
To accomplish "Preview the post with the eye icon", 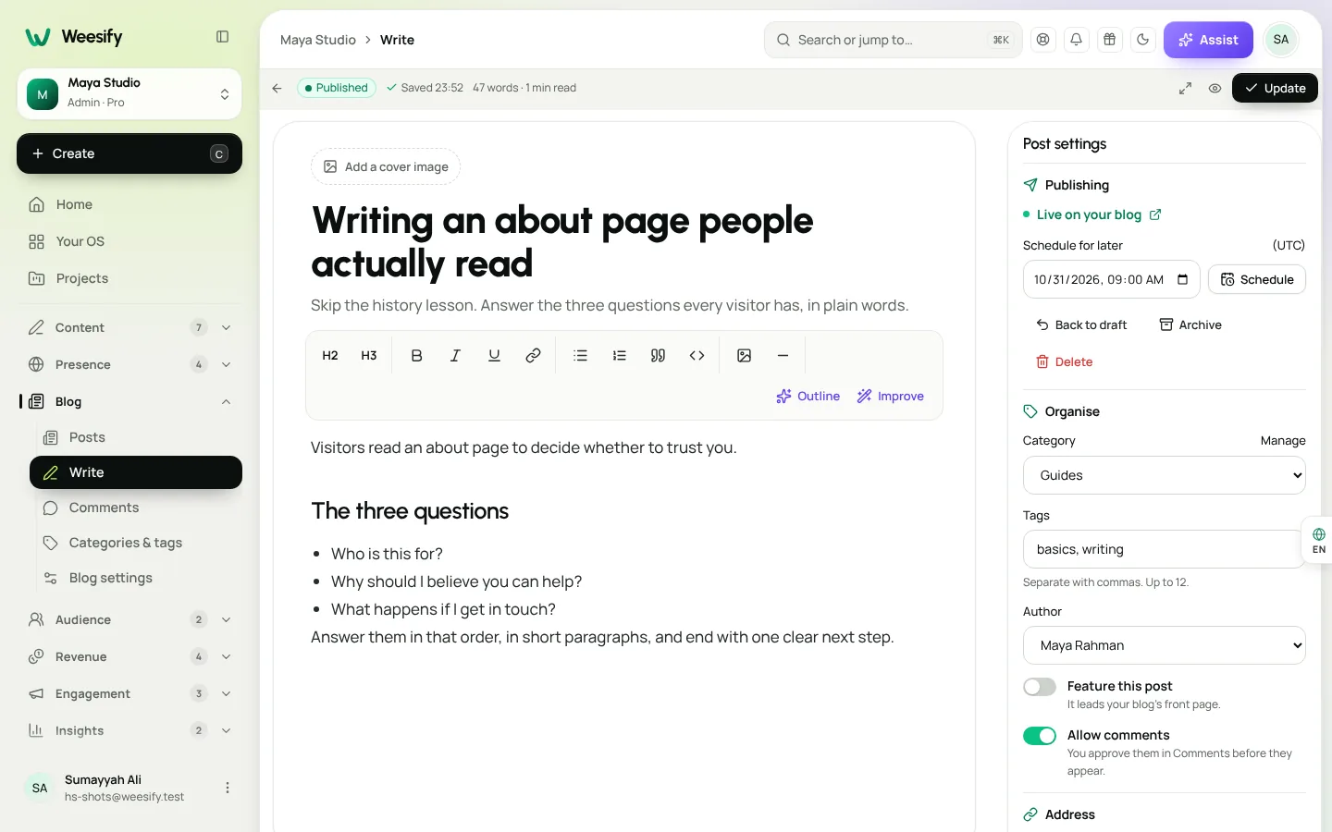I will tap(1215, 88).
